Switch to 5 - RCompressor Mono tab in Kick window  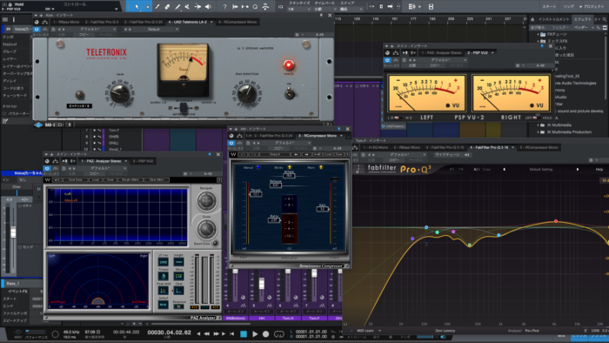[238, 22]
